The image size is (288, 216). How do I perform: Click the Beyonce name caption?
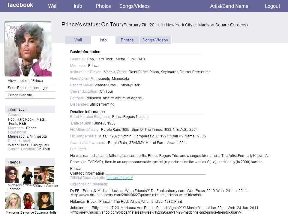pos(27,212)
